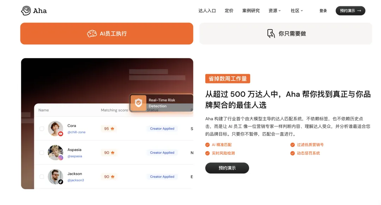Image resolution: width=381 pixels, height=205 pixels.
Task: Click the hand-tap icon beside 你只需要做
Action: [x=271, y=34]
